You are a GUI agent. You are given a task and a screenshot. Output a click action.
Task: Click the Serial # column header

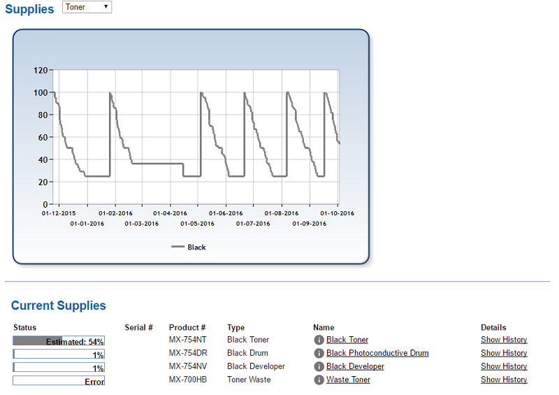coord(138,328)
